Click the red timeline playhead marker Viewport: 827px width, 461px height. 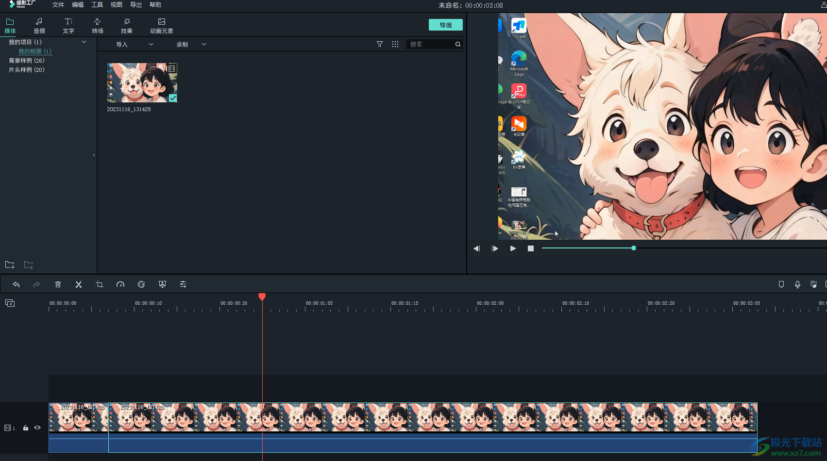[262, 296]
